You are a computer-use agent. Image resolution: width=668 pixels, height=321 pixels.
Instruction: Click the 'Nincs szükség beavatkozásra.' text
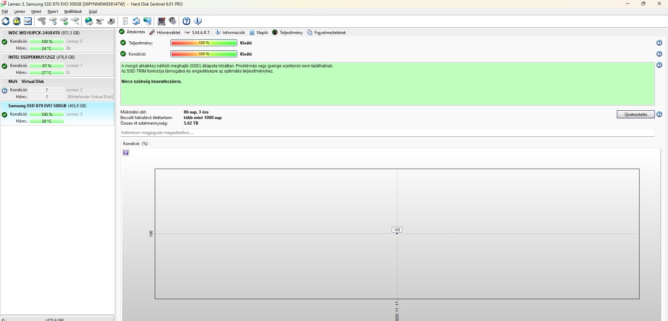click(151, 82)
